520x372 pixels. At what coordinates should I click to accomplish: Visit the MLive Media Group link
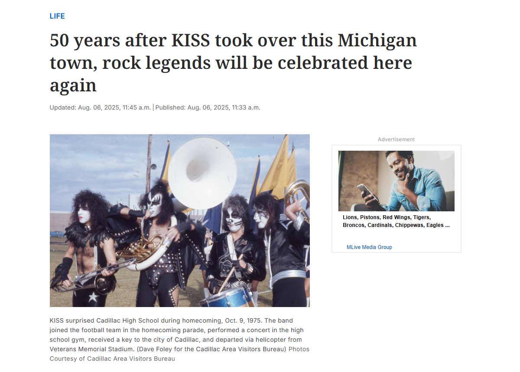click(369, 247)
